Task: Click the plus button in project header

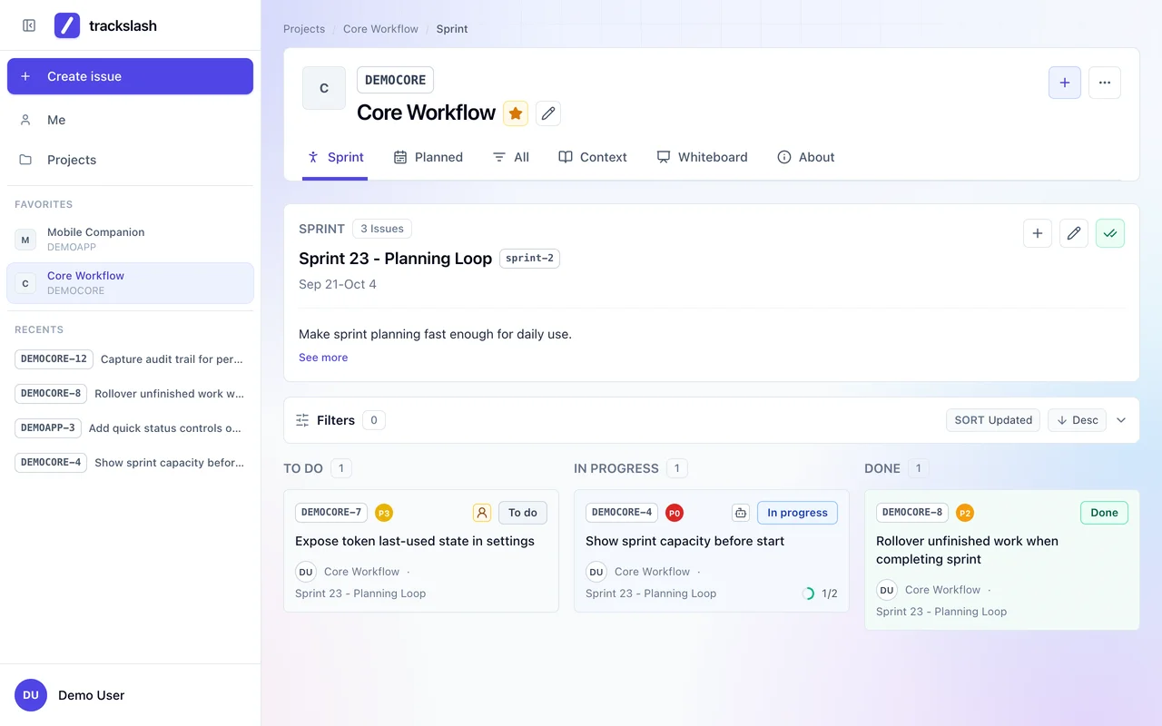Action: pos(1065,83)
